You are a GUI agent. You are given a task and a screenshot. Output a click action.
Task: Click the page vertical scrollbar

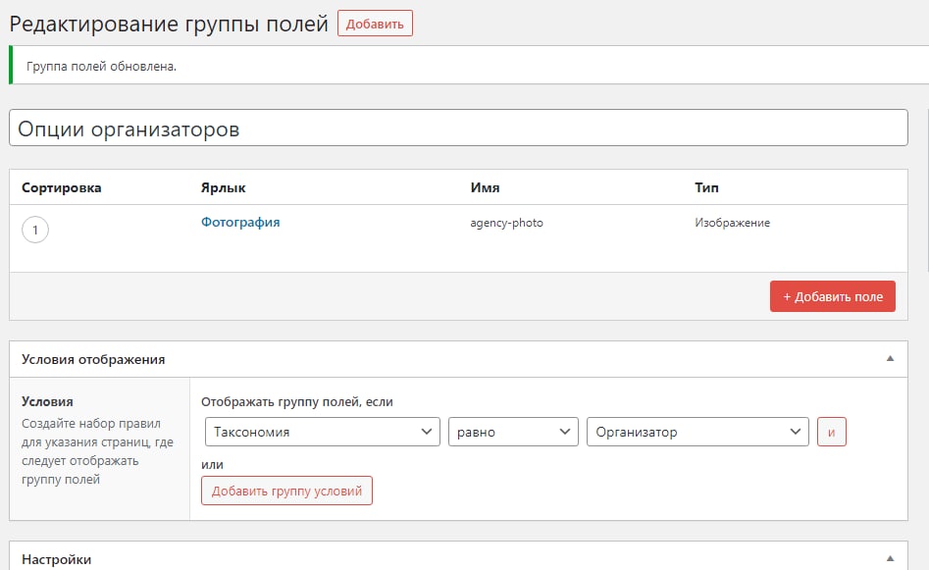tap(925, 196)
